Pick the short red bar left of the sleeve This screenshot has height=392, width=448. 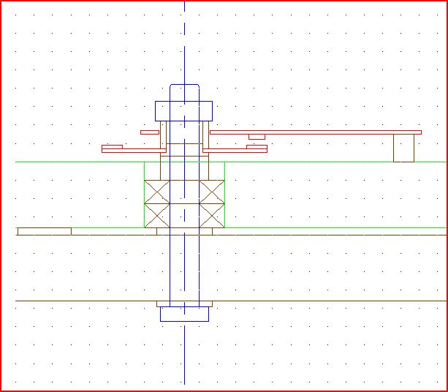click(x=150, y=132)
